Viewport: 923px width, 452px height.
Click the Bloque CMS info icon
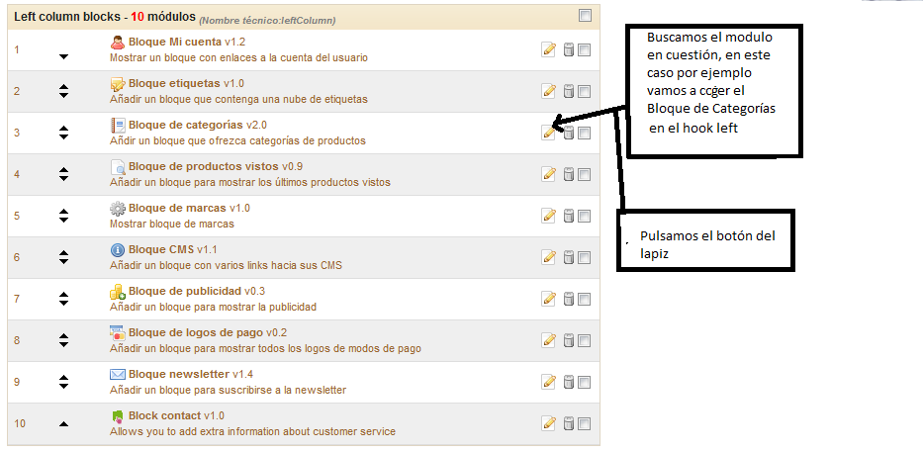click(x=118, y=250)
